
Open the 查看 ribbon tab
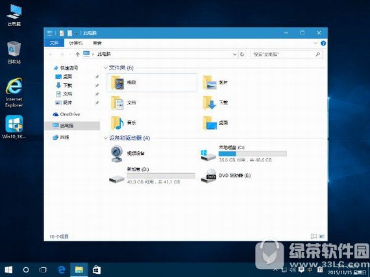[x=97, y=43]
